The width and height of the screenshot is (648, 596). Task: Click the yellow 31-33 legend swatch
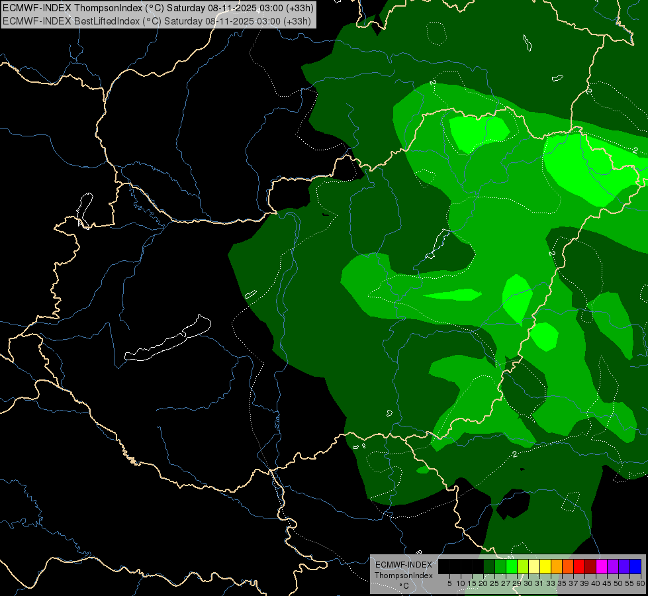[x=545, y=566]
